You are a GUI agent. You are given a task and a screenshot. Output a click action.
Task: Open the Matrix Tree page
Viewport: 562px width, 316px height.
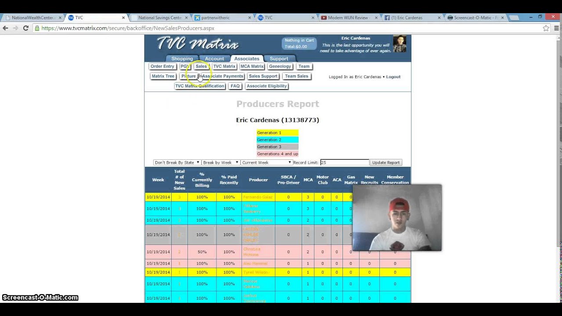point(163,76)
